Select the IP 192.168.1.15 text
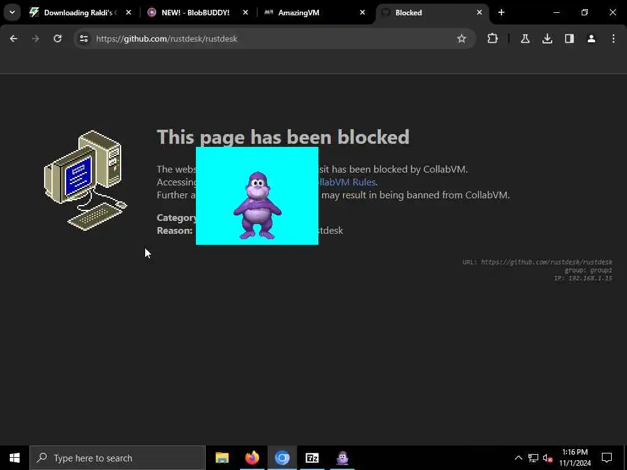The height and width of the screenshot is (470, 627). [583, 278]
